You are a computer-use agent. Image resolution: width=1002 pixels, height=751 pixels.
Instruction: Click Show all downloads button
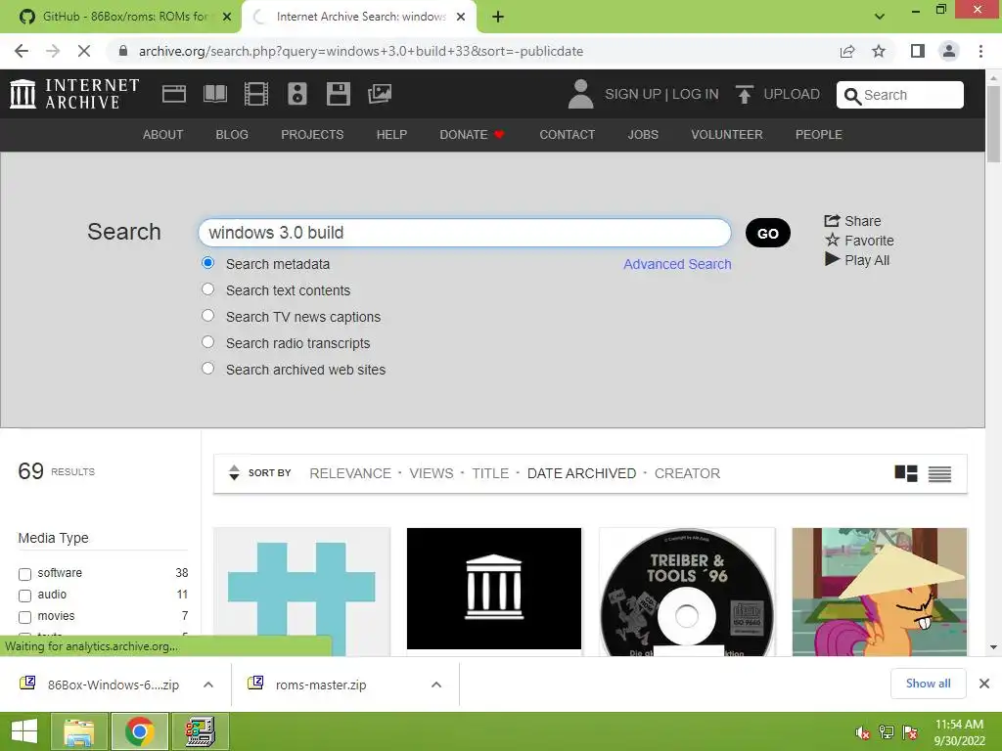pyautogui.click(x=928, y=684)
